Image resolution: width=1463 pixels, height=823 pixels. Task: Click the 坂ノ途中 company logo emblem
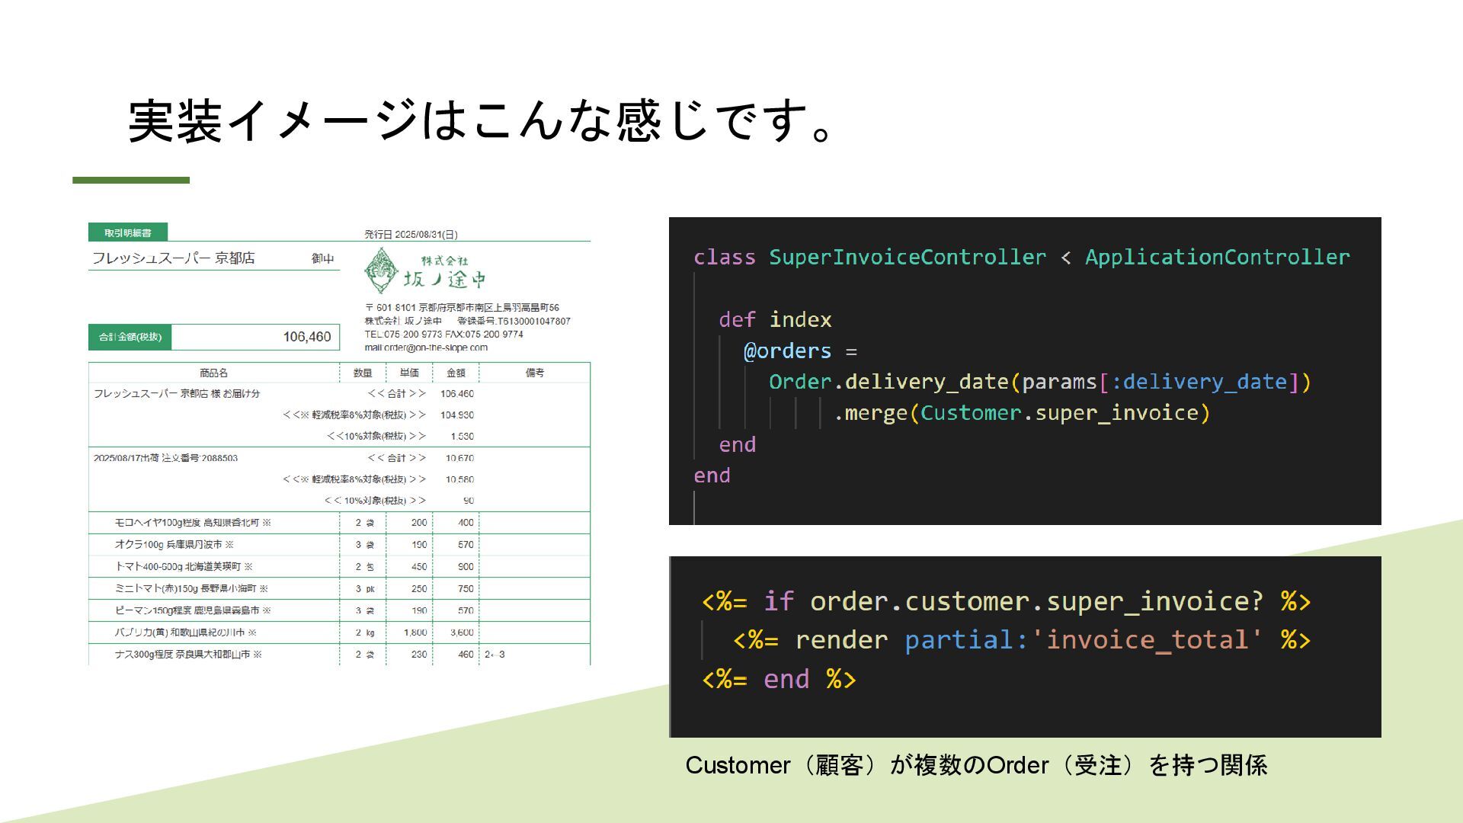pos(381,271)
